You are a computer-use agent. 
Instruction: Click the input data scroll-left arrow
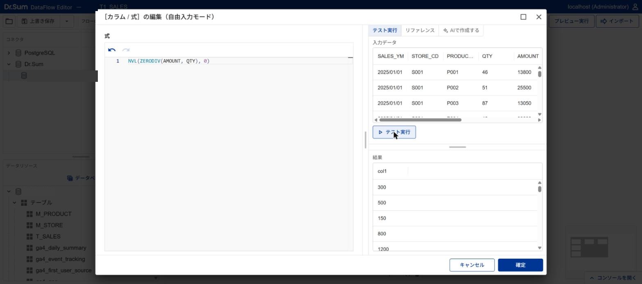pos(376,120)
